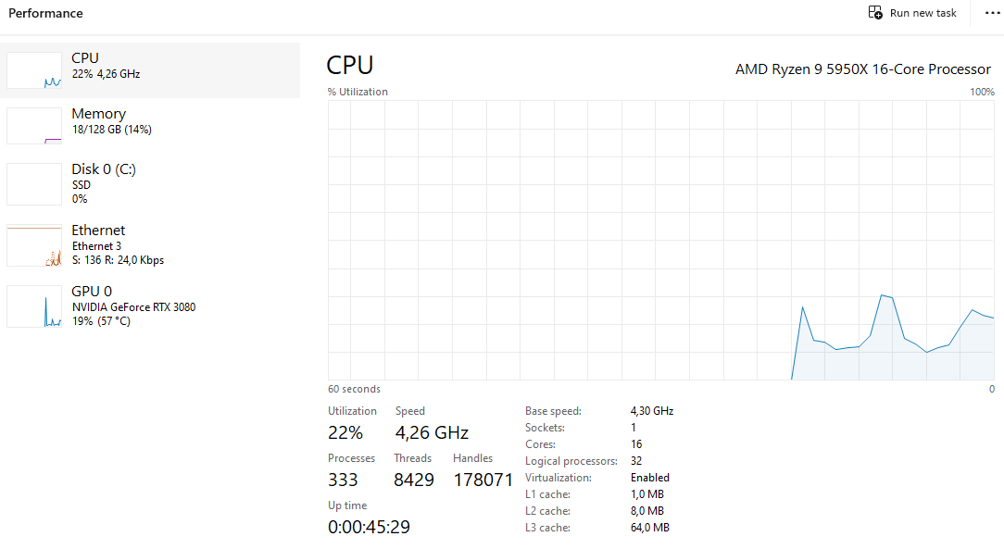
Task: Click the CPU mini graph icon
Action: point(34,69)
